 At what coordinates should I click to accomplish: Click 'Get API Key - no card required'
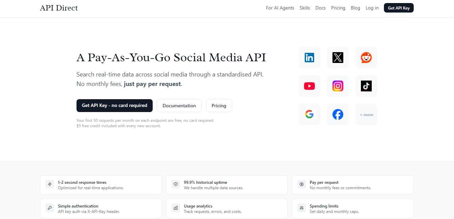pyautogui.click(x=114, y=106)
